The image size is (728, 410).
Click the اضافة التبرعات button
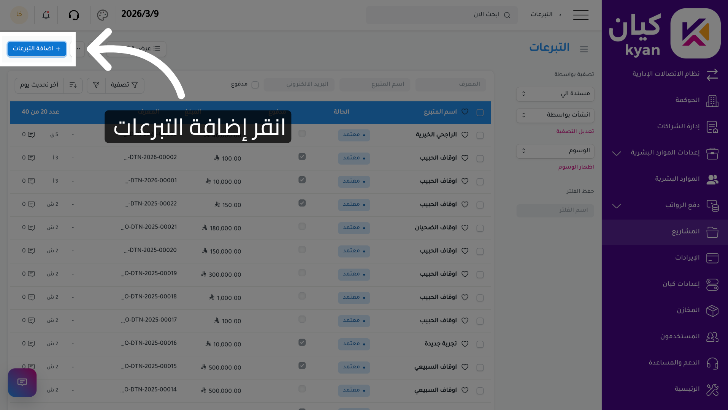pos(36,49)
